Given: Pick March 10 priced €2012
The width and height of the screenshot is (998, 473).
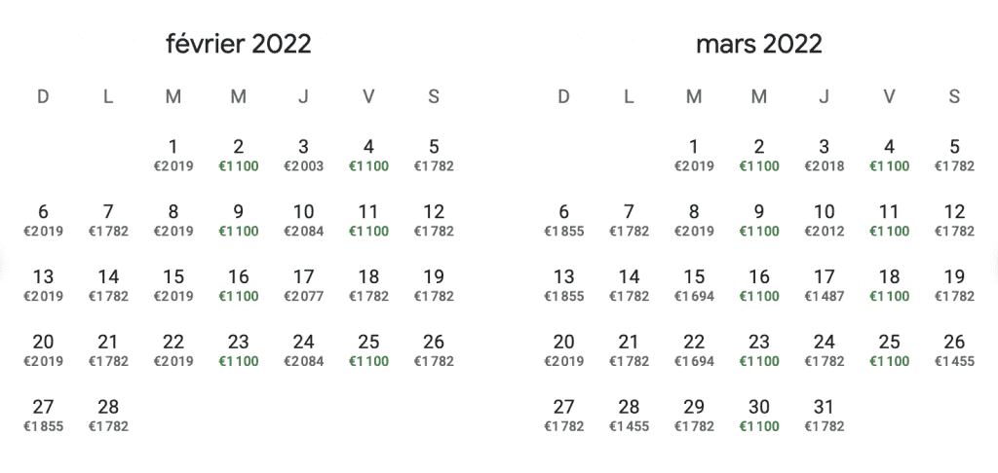Looking at the screenshot, I should tap(825, 220).
